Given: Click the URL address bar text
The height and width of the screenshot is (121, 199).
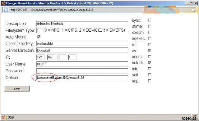Looking at the screenshot, I should [52, 10].
